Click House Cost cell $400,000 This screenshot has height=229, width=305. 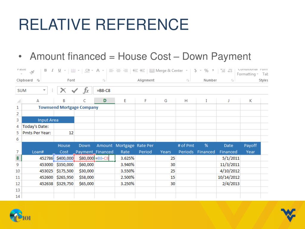click(x=64, y=158)
